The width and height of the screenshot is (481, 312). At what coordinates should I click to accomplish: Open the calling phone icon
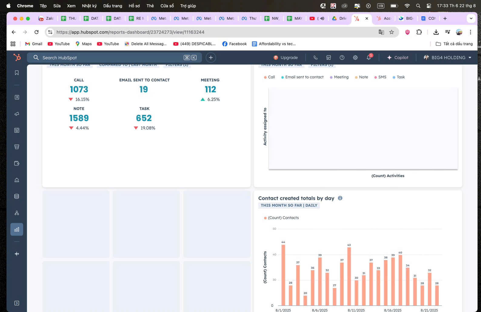(315, 57)
